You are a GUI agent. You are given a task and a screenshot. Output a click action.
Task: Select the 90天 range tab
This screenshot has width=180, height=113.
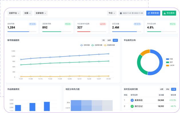click(x=115, y=40)
